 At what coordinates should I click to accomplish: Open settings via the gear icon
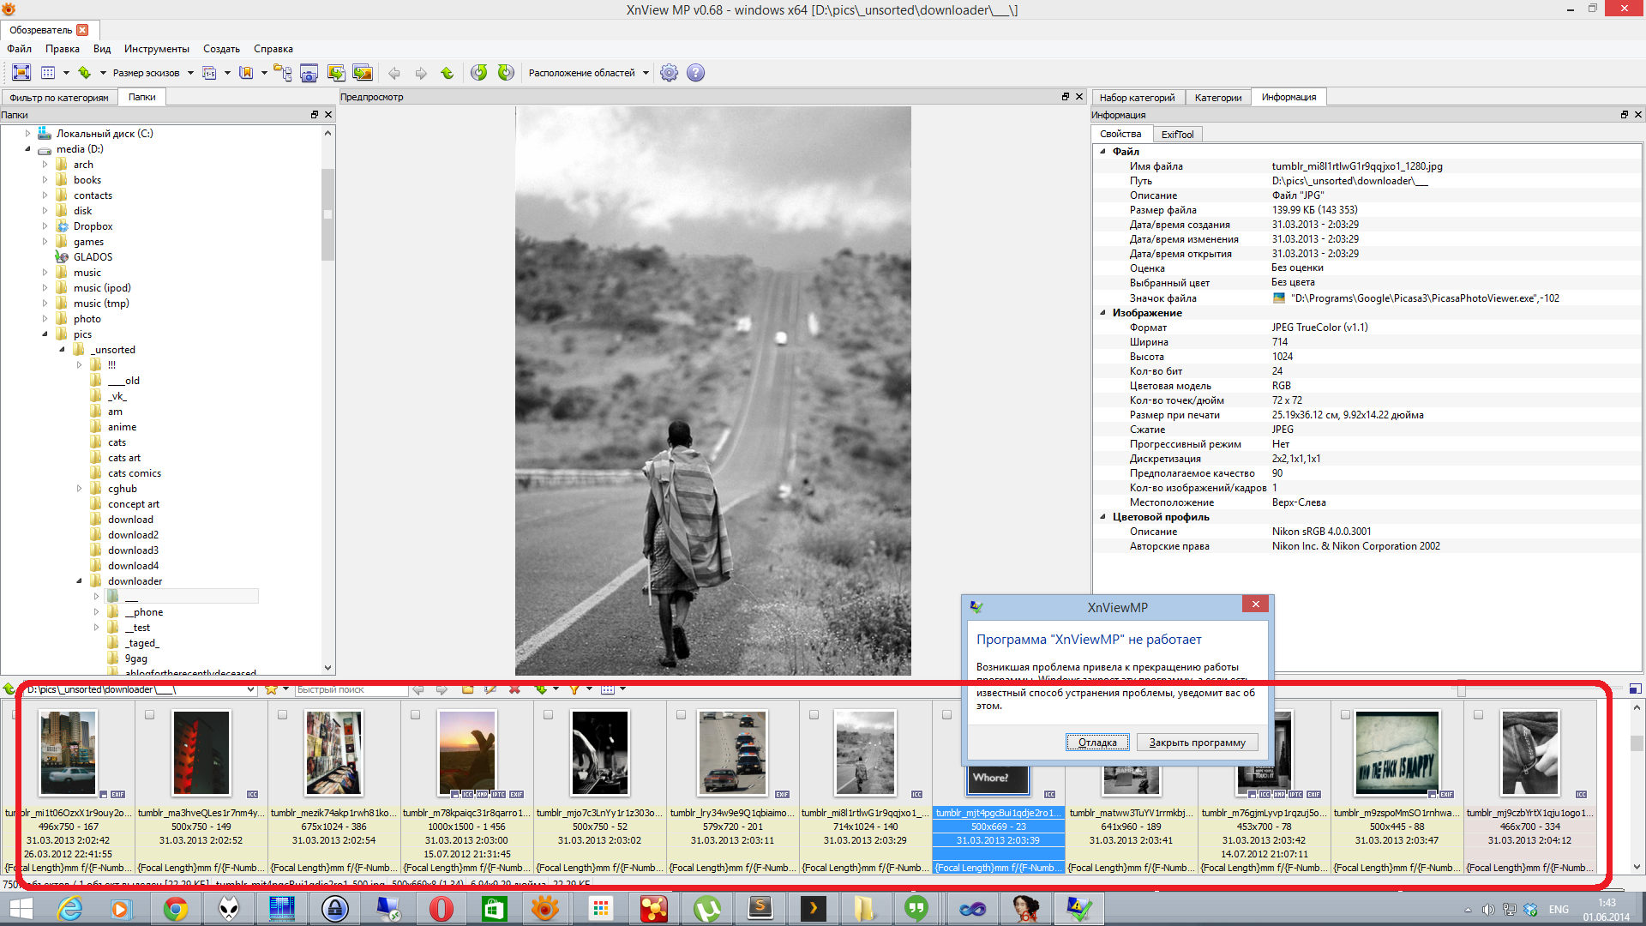click(x=669, y=73)
